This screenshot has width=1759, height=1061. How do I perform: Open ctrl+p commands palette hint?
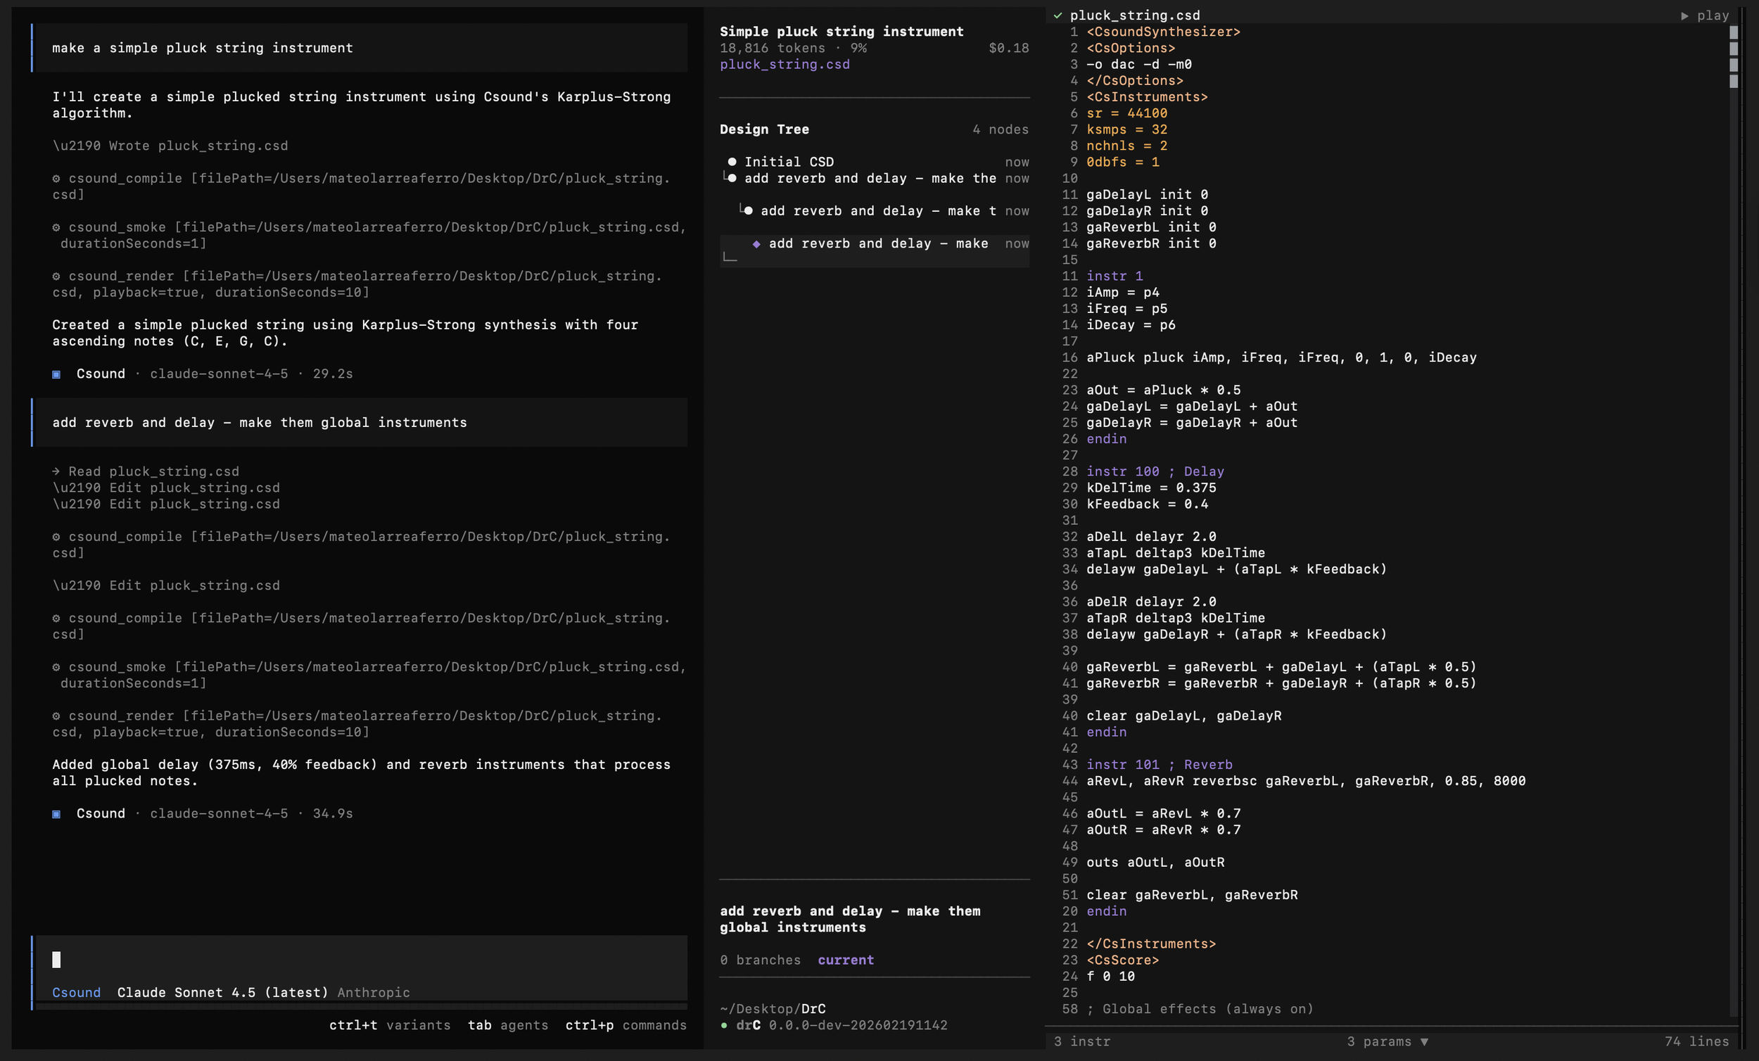click(626, 1025)
